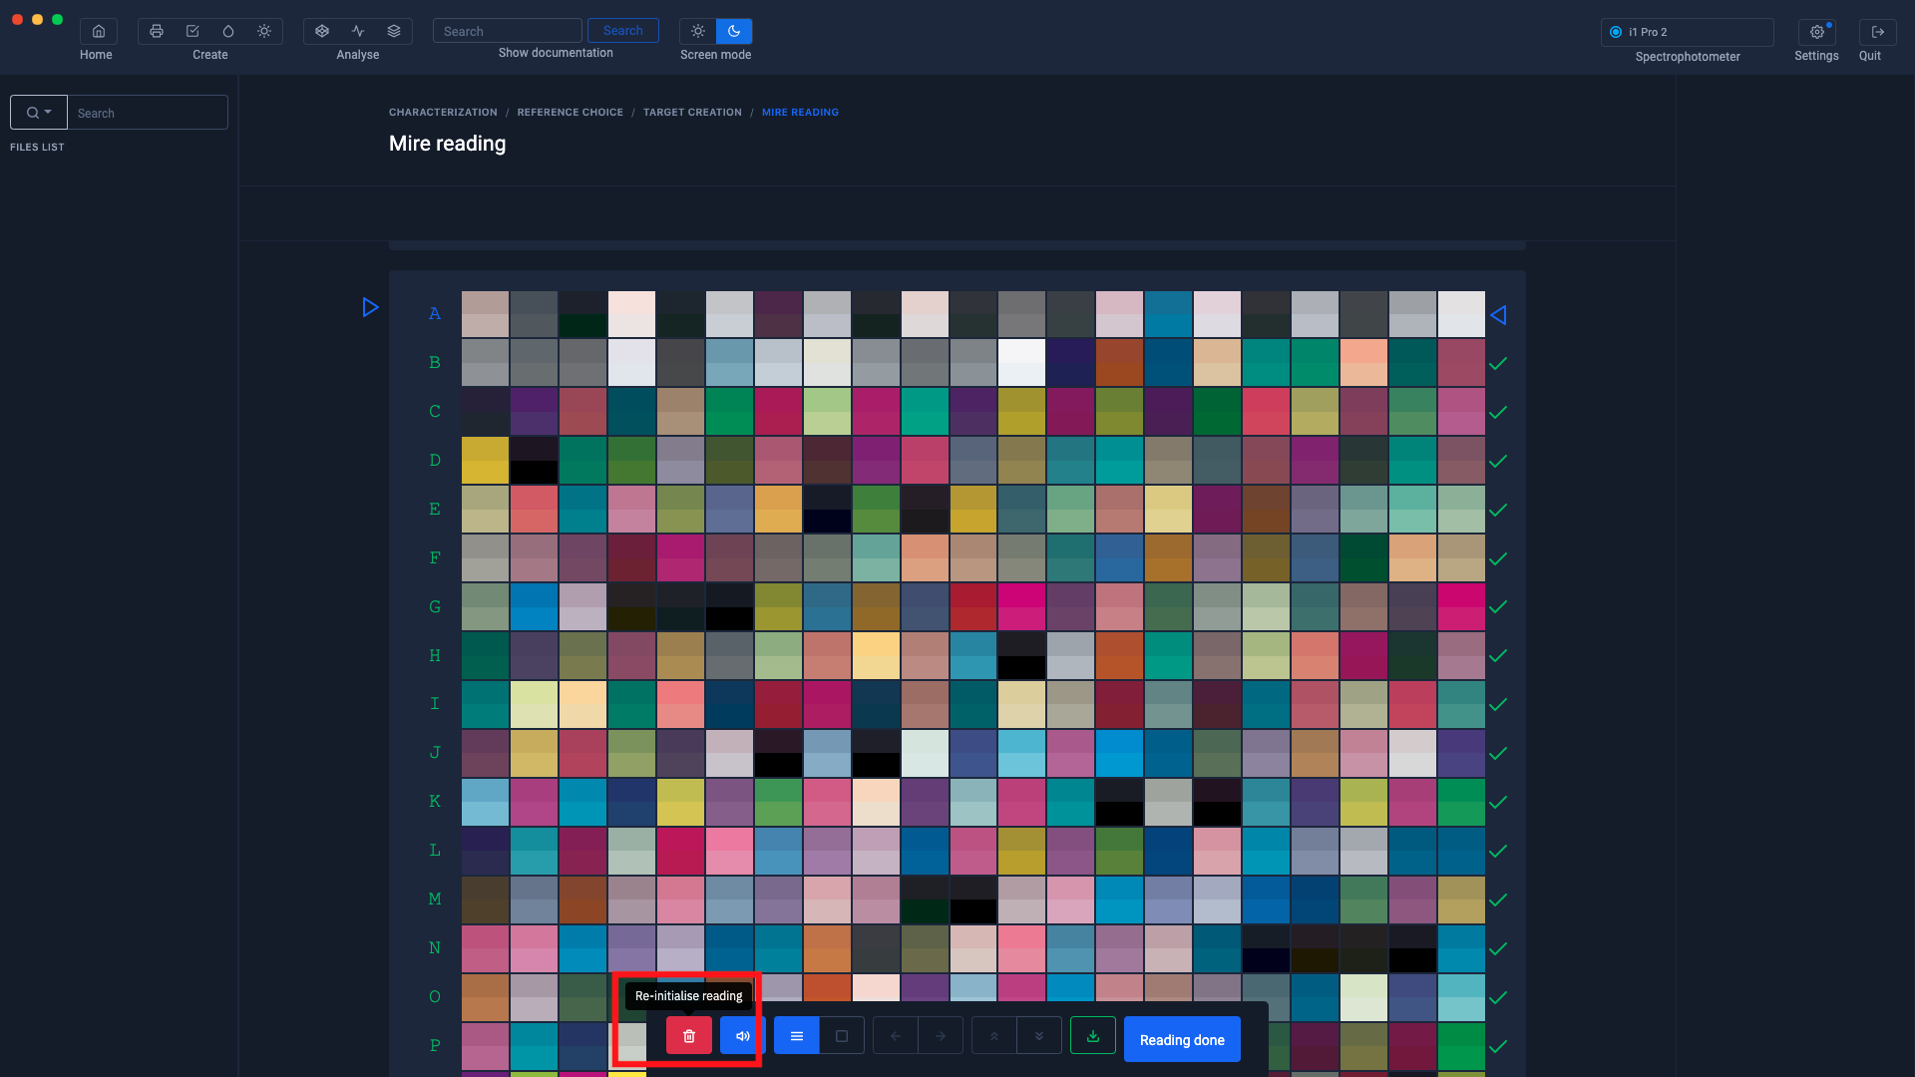Click the green checkmark at end of row K

1498,802
